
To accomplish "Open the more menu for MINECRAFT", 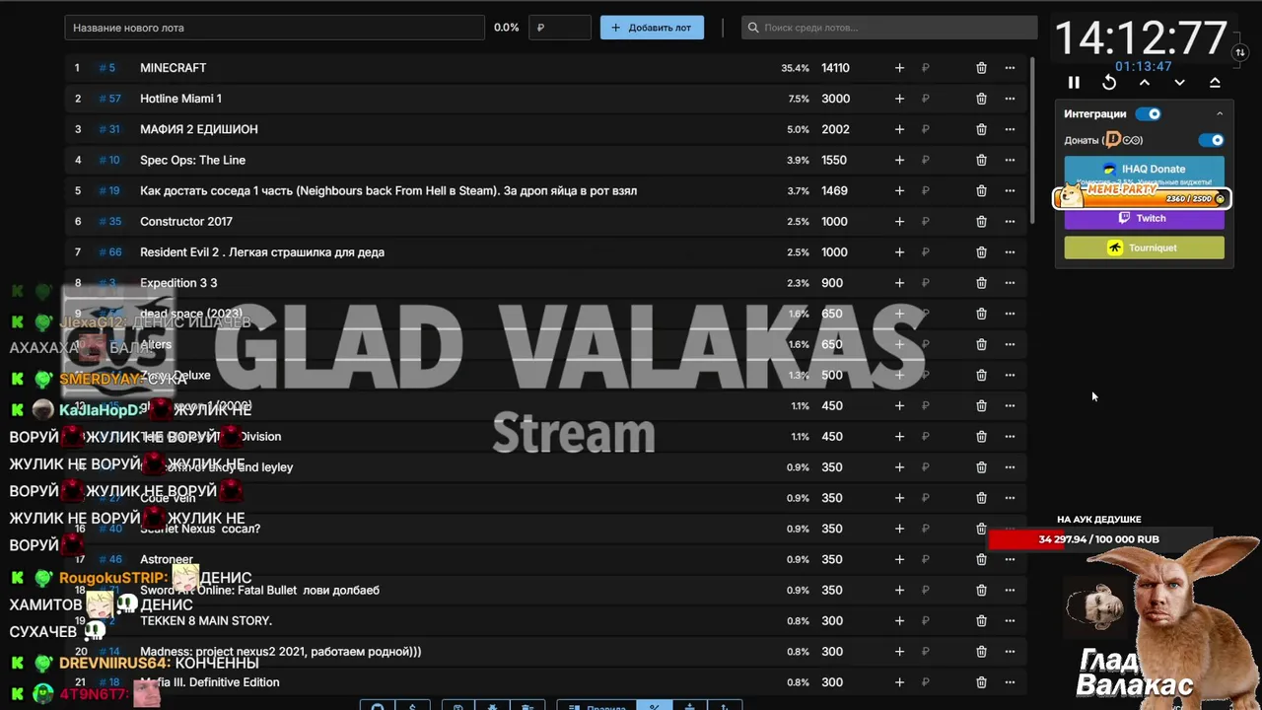I will tap(1010, 68).
